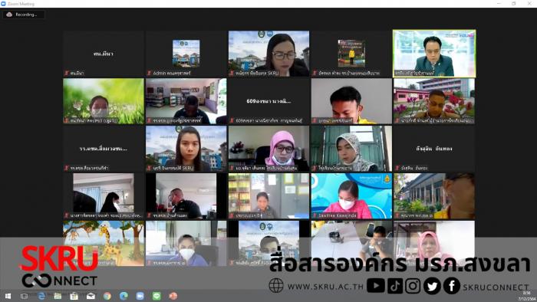Switch to the Zoom taskbar icon

[x=140, y=296]
